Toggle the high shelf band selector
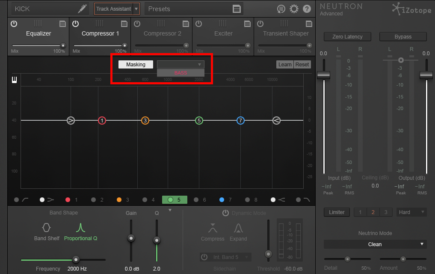435x274 pixels. click(x=278, y=200)
